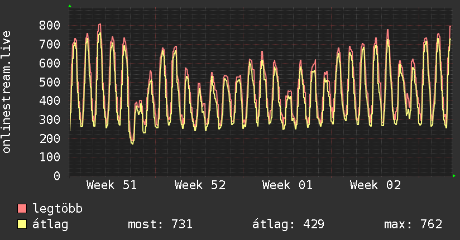This screenshot has height=240, width=460.
Task: Click the 100 y-axis value label
Action: [x=50, y=157]
